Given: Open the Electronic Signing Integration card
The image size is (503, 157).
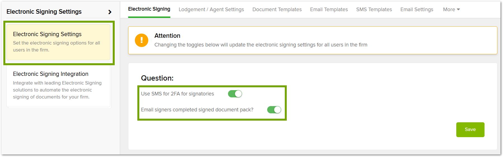Looking at the screenshot, I should [x=58, y=85].
